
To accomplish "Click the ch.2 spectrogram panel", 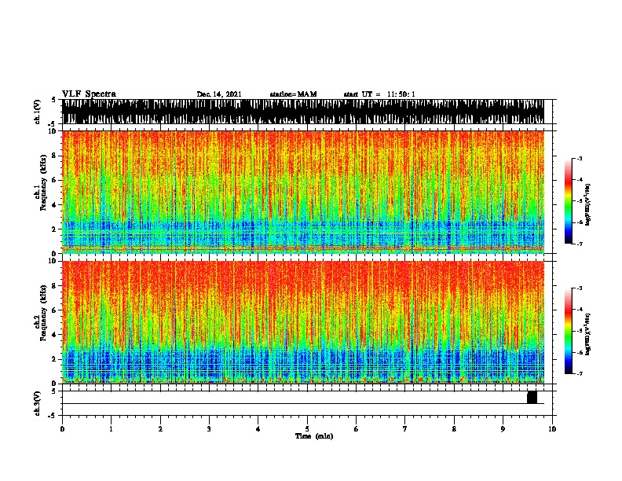I will click(302, 322).
